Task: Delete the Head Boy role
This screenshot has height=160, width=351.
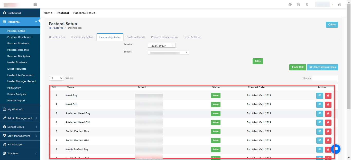Action: (x=328, y=95)
